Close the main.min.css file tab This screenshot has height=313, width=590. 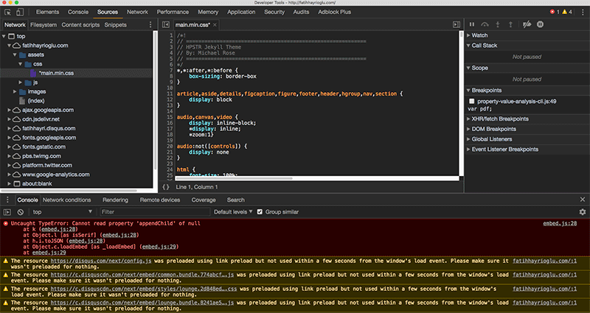(215, 25)
